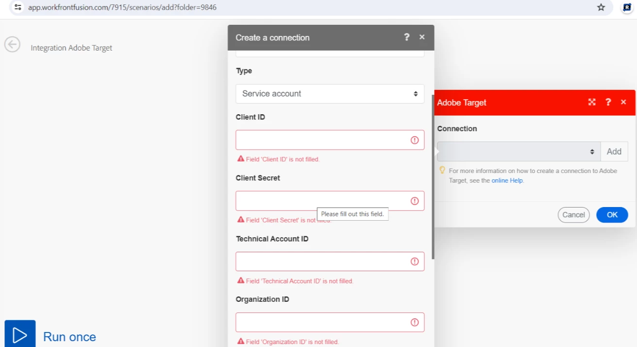The height and width of the screenshot is (347, 637).
Task: Focus the Organization ID input field
Action: 330,322
